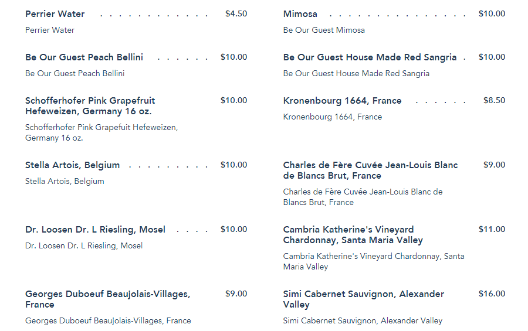Click the $16.00 Simi Cabernet Sauvignon price
The image size is (528, 331).
(x=492, y=294)
